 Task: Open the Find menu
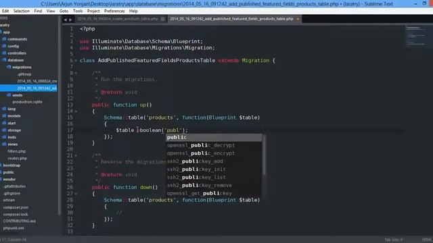(38, 11)
